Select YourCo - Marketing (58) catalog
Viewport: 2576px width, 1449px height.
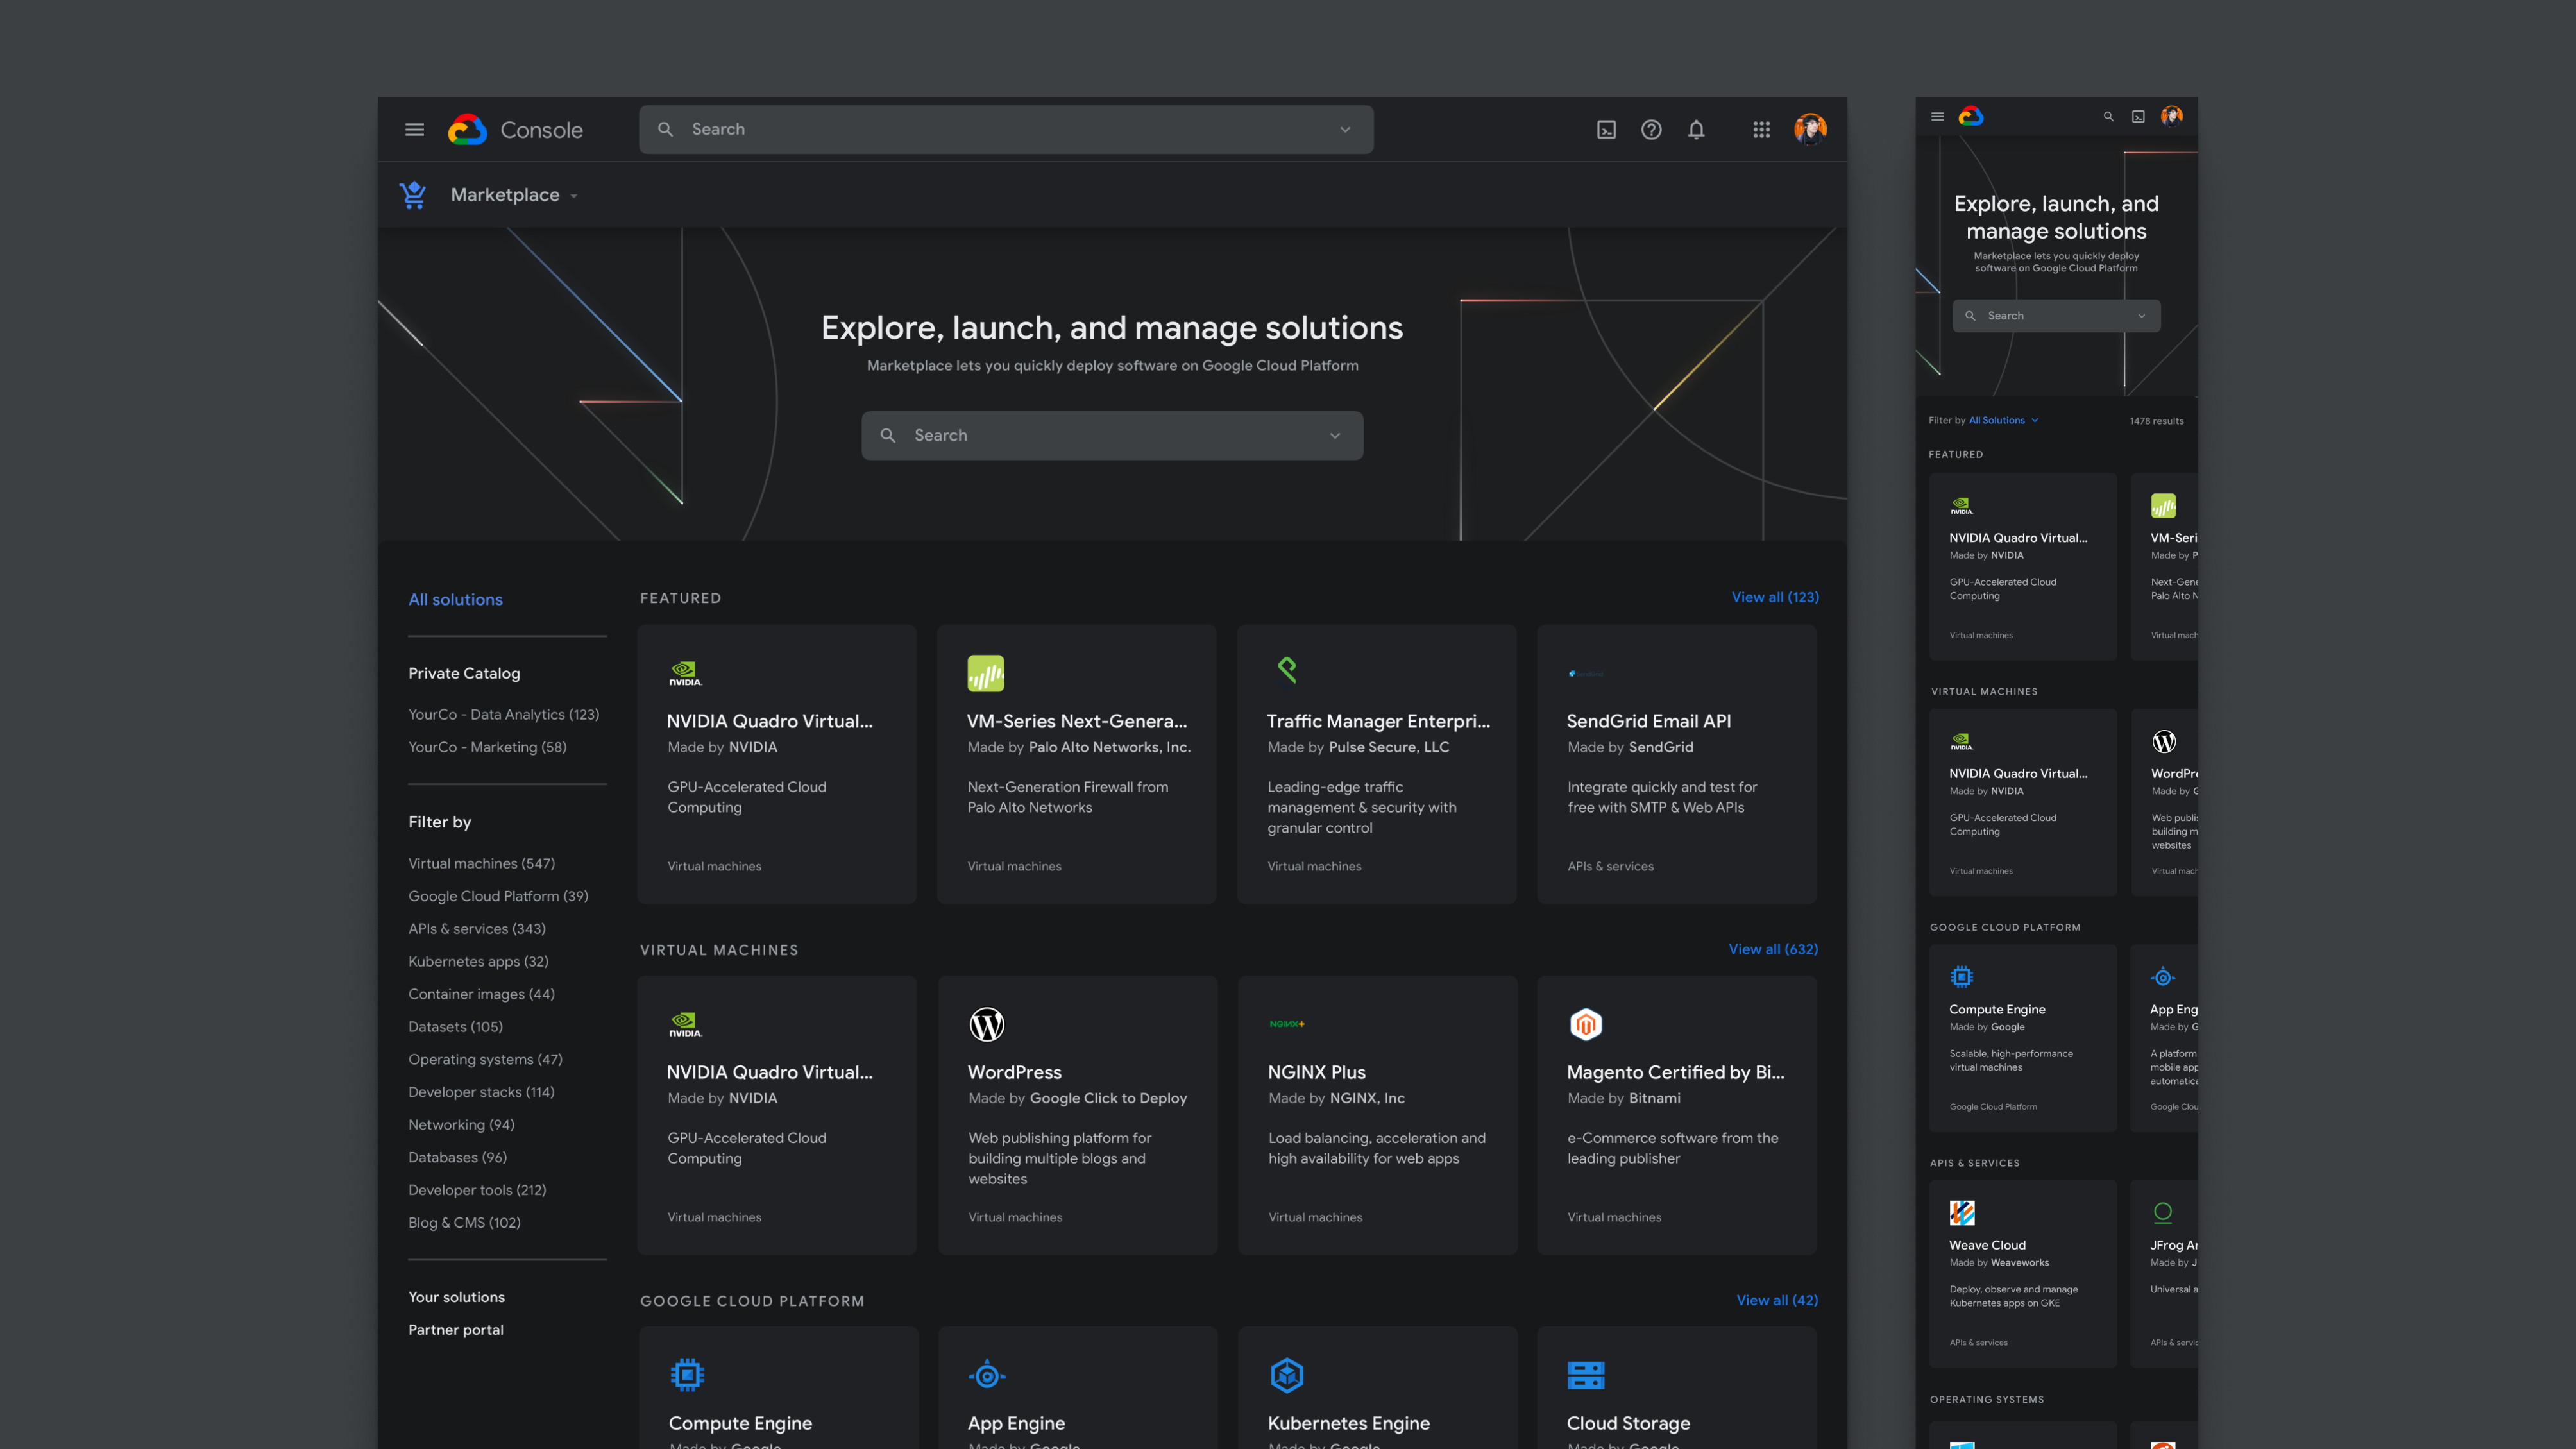coord(487,748)
